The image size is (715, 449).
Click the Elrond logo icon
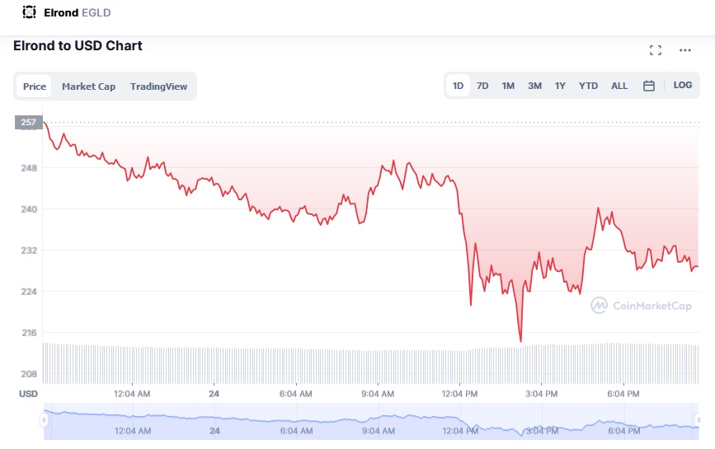tap(30, 12)
